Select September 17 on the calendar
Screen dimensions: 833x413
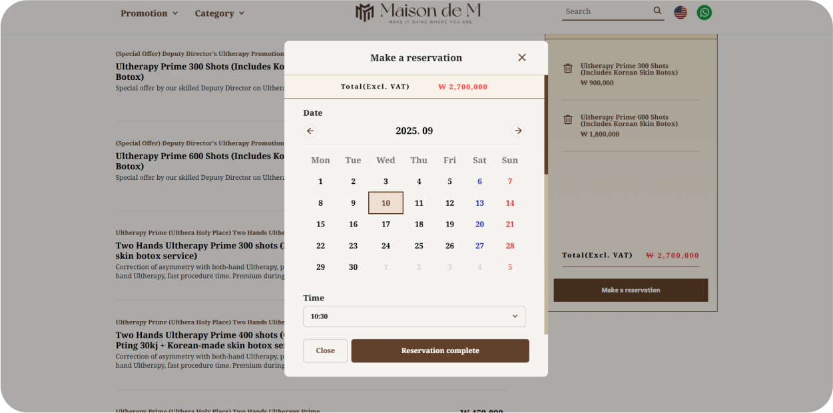[386, 224]
